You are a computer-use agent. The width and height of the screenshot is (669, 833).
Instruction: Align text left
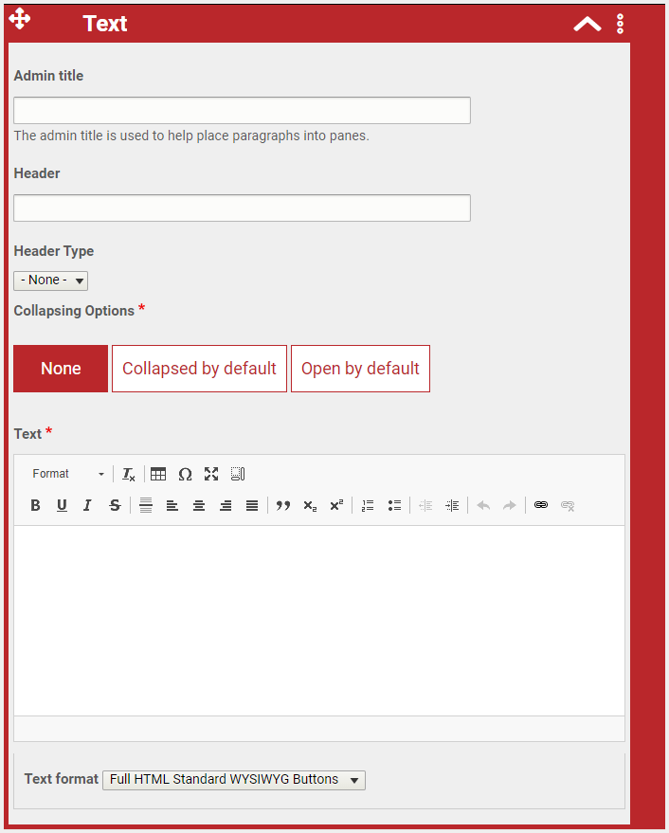[172, 505]
